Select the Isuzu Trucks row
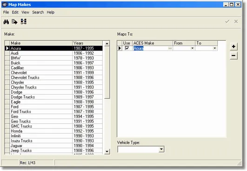This screenshot has width=247, height=171. coord(53,141)
